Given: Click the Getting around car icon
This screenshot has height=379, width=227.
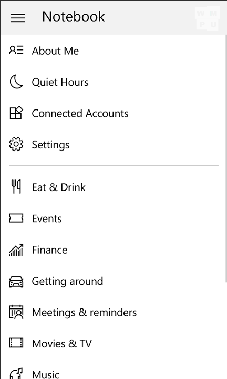Looking at the screenshot, I should tap(16, 282).
